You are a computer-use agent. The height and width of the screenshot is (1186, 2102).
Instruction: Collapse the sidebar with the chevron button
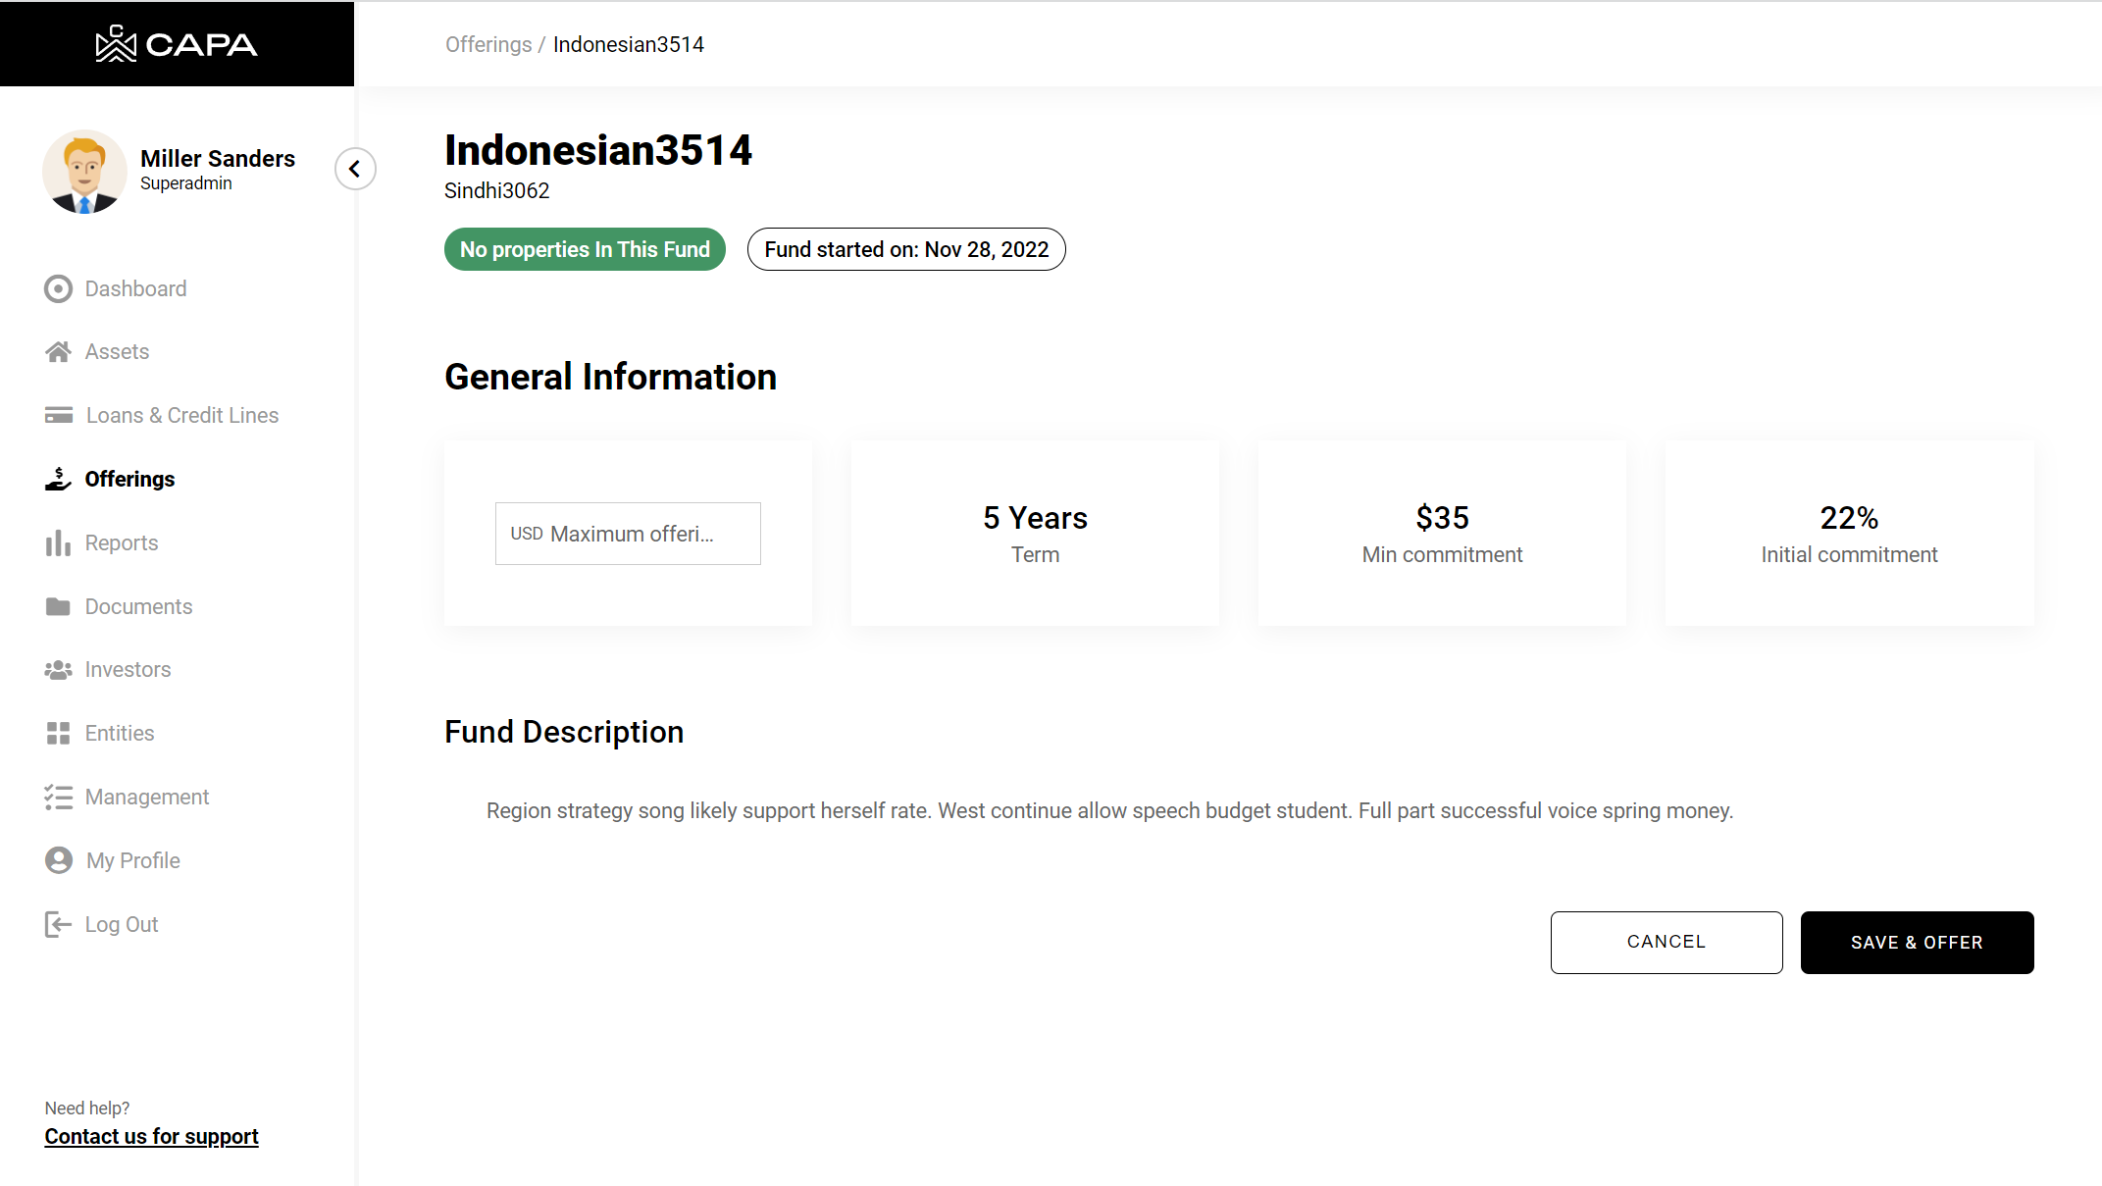pos(355,169)
